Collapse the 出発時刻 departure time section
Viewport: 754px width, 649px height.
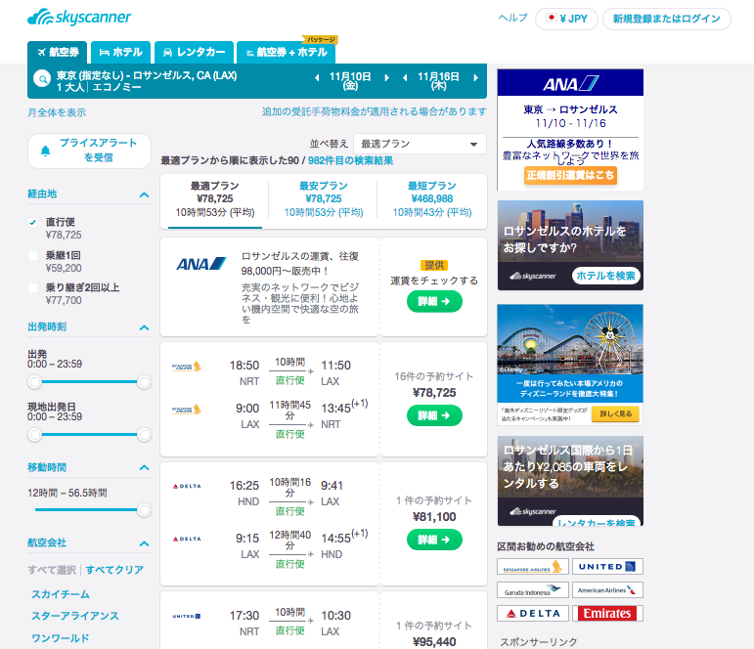pos(144,327)
